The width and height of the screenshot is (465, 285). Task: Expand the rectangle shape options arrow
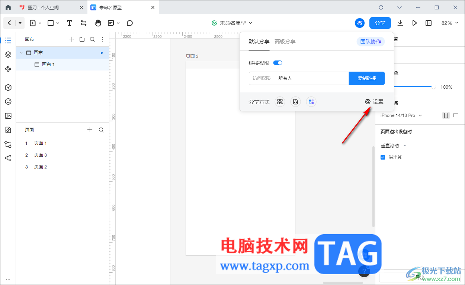tap(58, 23)
